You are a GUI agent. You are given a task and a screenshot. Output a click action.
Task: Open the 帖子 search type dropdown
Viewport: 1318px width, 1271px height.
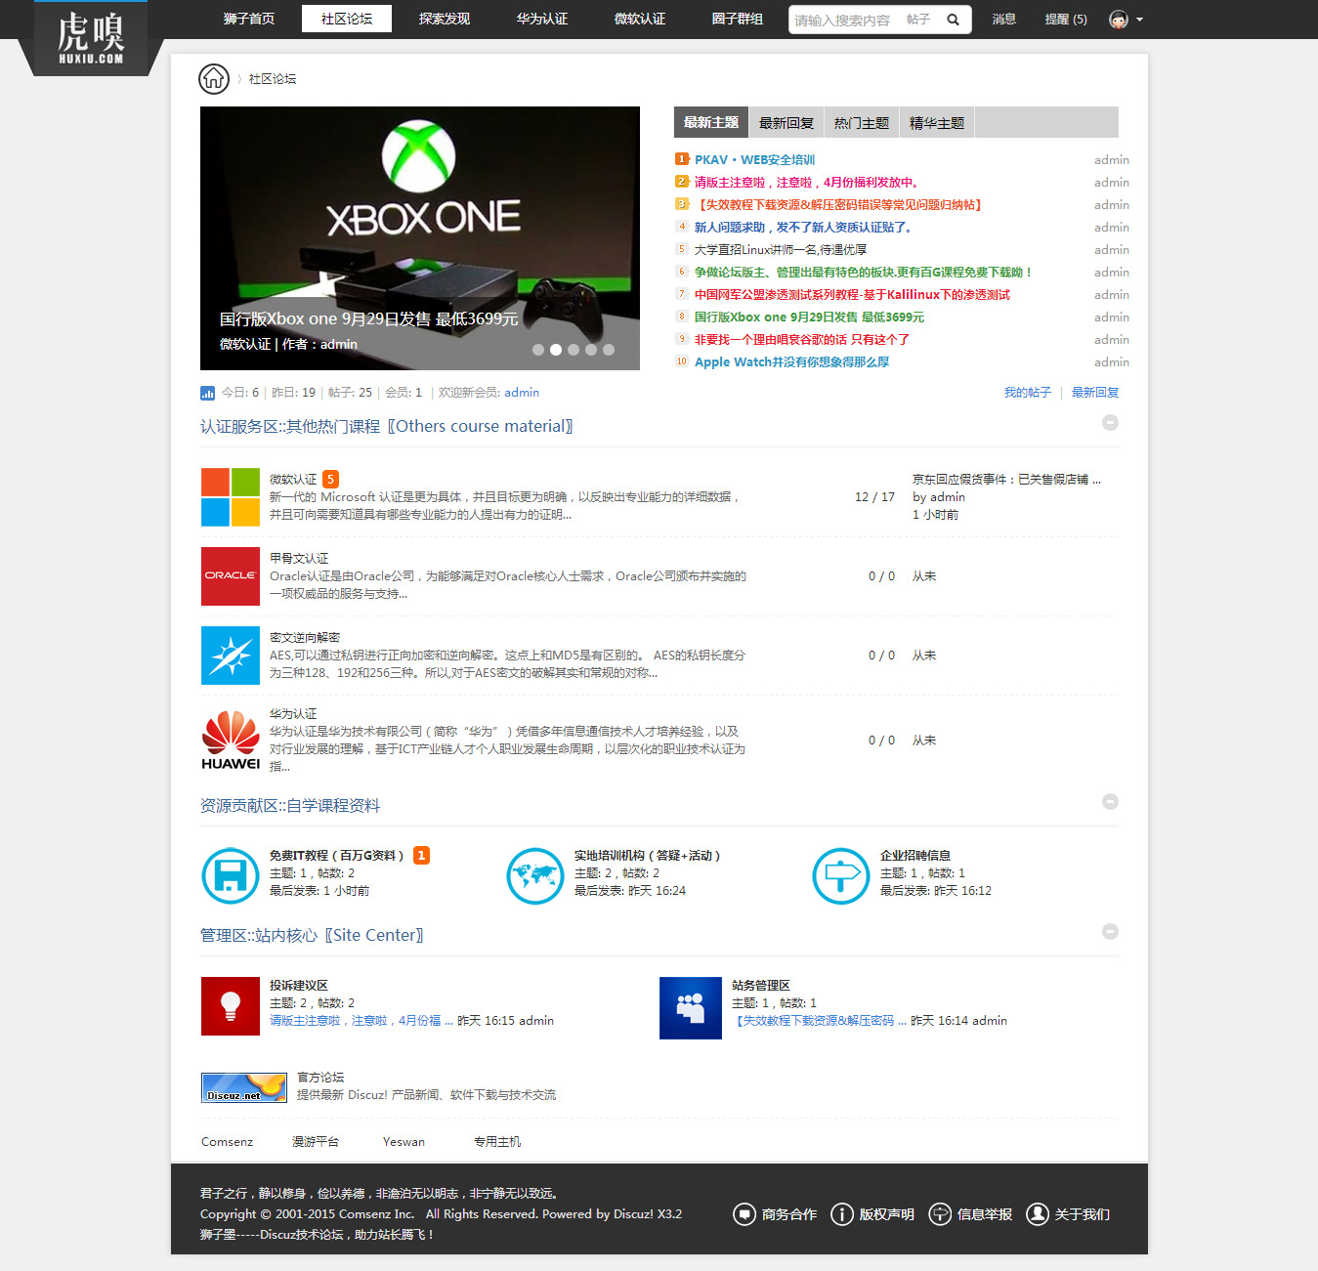(918, 20)
